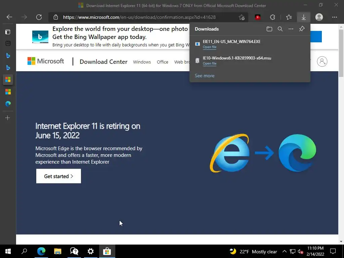
Task: View site information via the lock icon
Action: (x=56, y=17)
